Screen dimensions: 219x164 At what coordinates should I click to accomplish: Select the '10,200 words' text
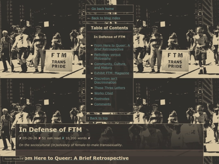click(76, 138)
